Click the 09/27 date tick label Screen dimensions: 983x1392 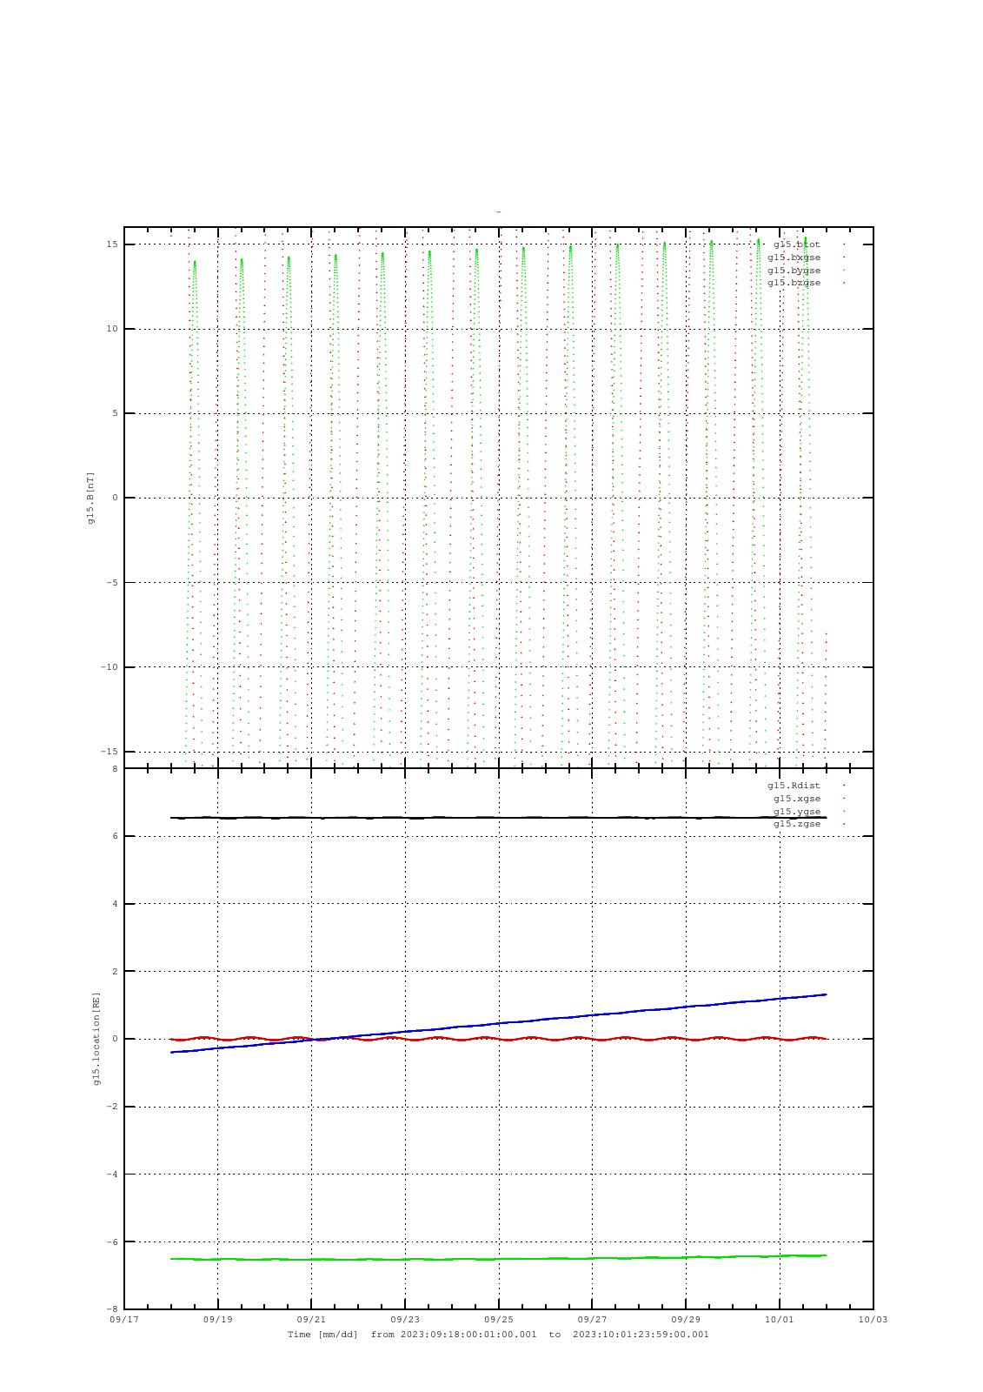click(592, 1320)
